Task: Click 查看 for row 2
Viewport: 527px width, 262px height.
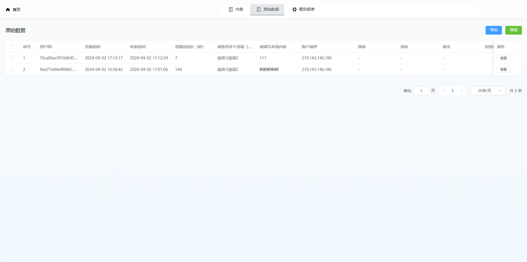Action: click(503, 69)
